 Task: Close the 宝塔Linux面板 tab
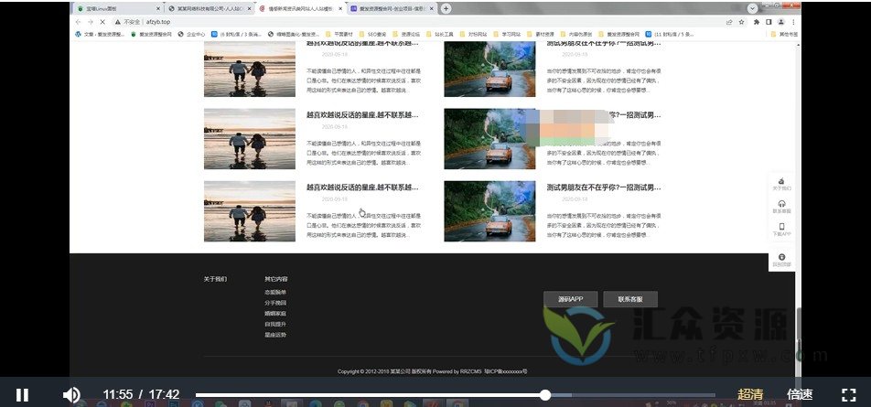click(x=158, y=9)
